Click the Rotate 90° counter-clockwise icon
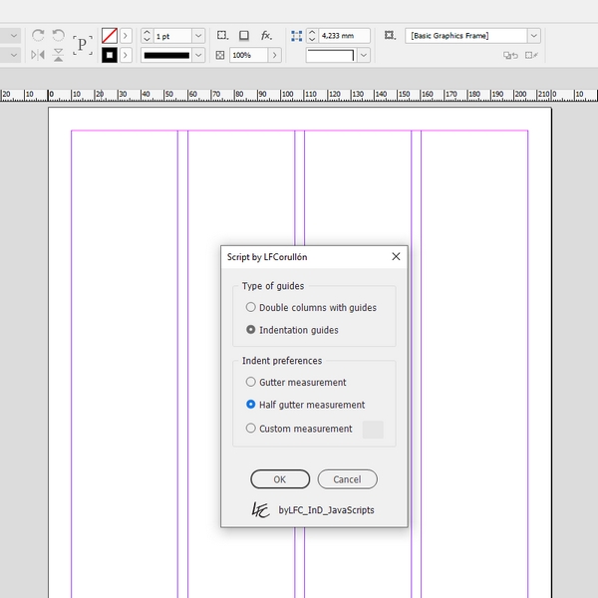 coord(59,36)
